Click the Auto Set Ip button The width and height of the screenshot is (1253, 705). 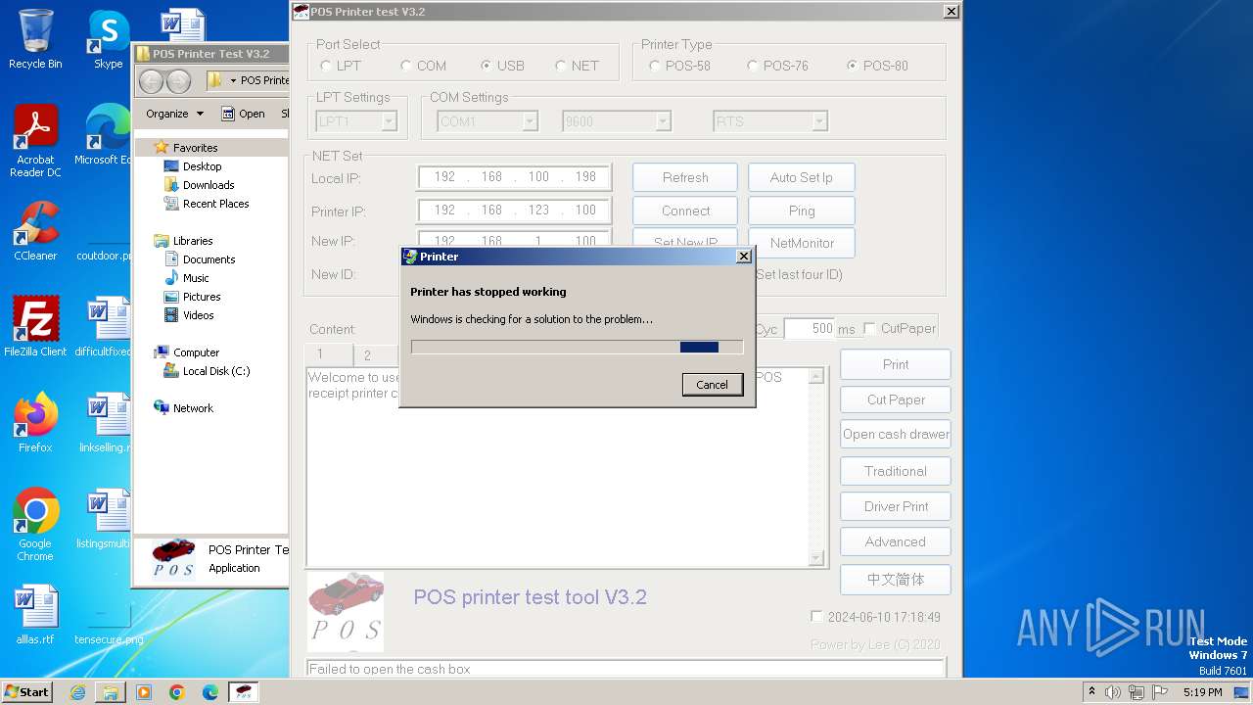point(802,177)
